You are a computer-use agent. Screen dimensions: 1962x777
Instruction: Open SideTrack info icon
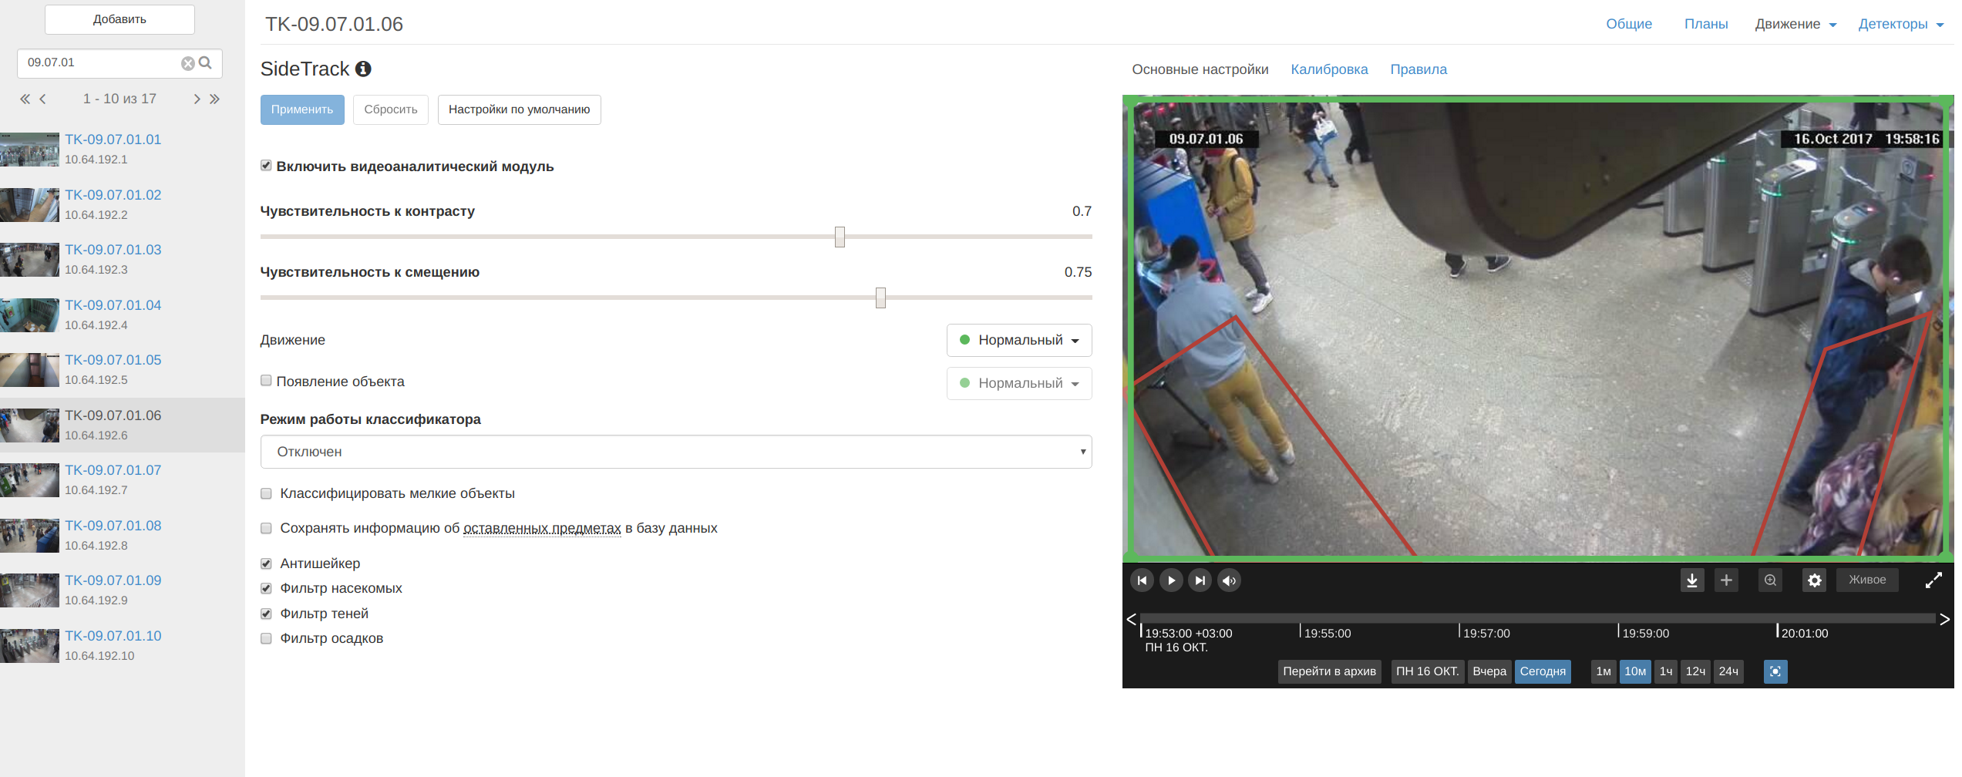[363, 69]
